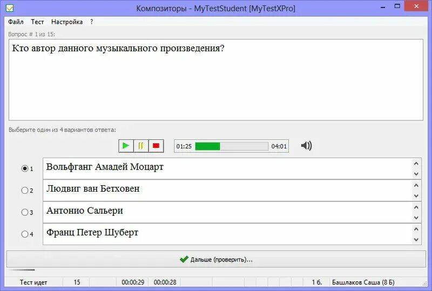Image resolution: width=432 pixels, height=291 pixels.
Task: Pause the audio with the yellow pause button
Action: [x=141, y=146]
